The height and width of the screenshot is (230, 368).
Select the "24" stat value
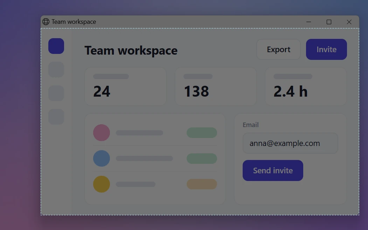click(102, 91)
